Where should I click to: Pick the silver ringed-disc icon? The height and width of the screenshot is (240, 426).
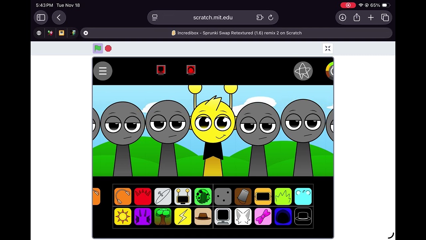point(163,196)
